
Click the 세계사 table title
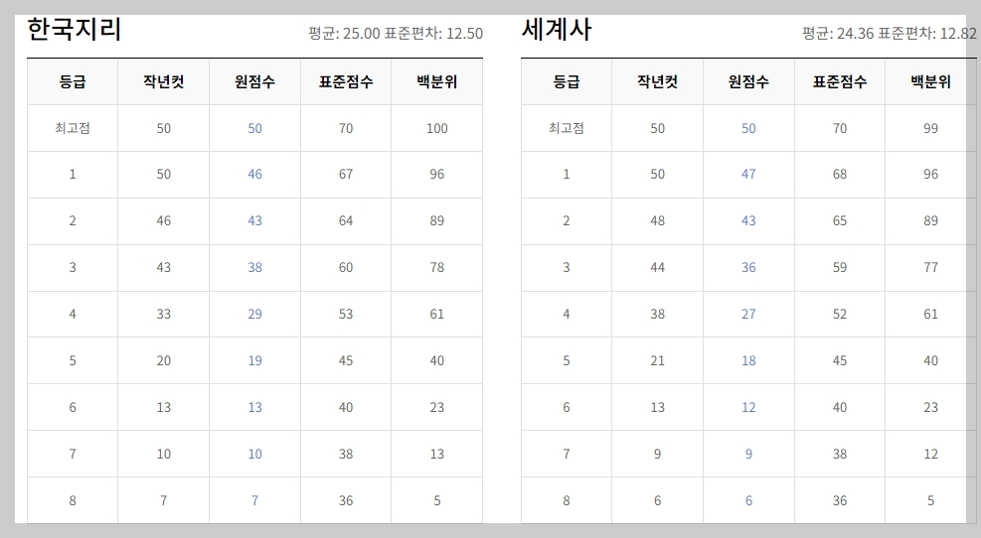tap(557, 30)
